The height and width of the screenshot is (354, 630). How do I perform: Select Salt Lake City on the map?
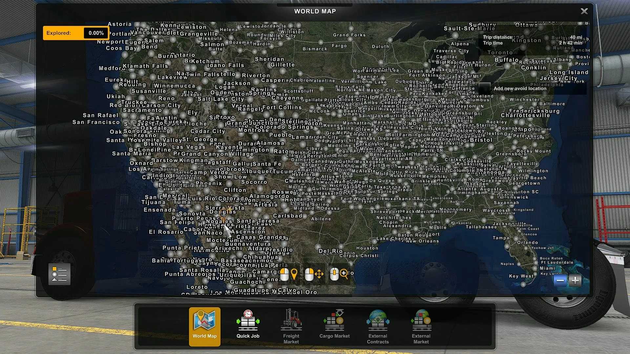pyautogui.click(x=220, y=99)
